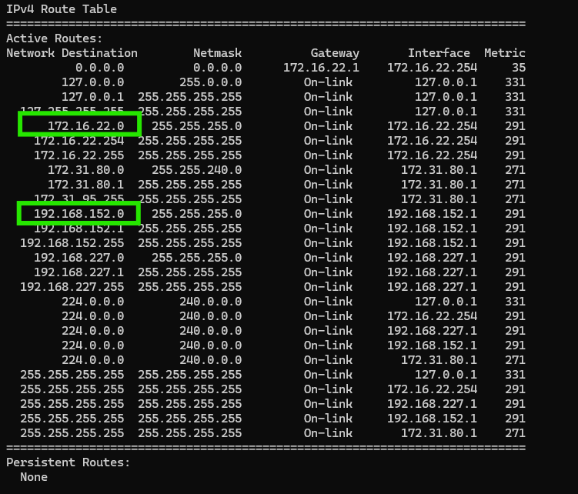Click the Netmask column header
This screenshot has width=578, height=494.
point(218,53)
